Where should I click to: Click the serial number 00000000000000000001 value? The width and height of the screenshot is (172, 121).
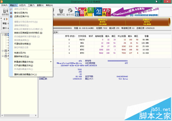coord(118,61)
